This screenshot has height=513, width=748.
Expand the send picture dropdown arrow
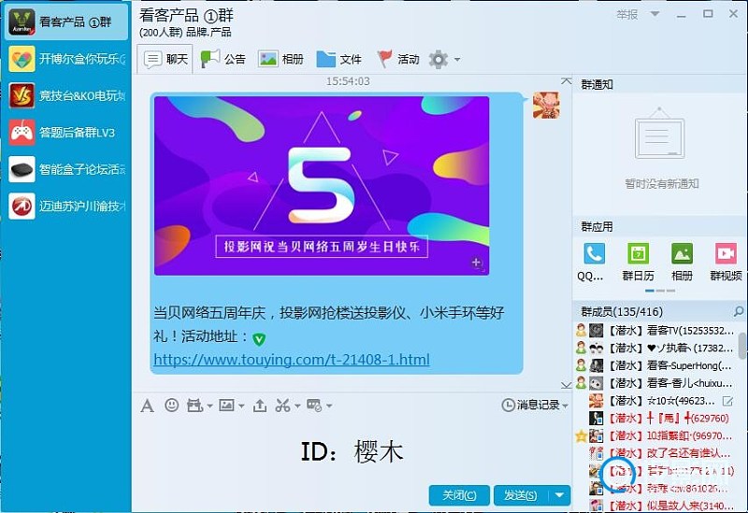tap(241, 406)
